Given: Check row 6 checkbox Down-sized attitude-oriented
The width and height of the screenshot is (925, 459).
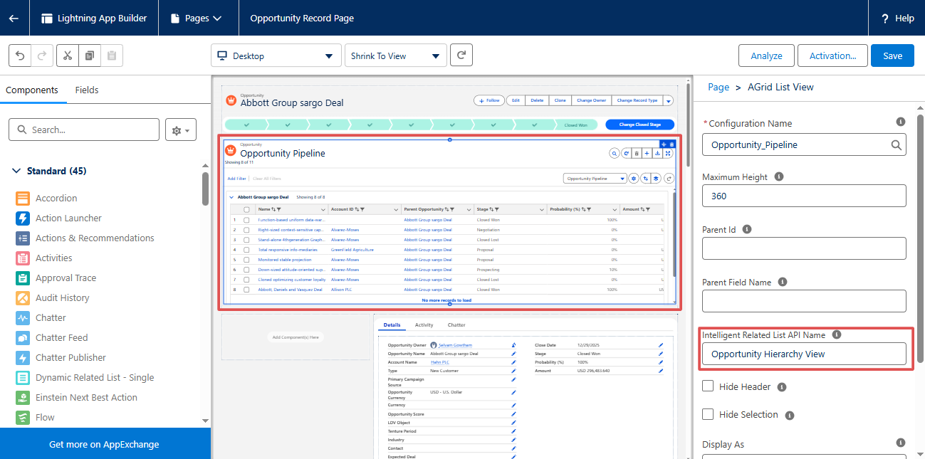Looking at the screenshot, I should point(246,270).
